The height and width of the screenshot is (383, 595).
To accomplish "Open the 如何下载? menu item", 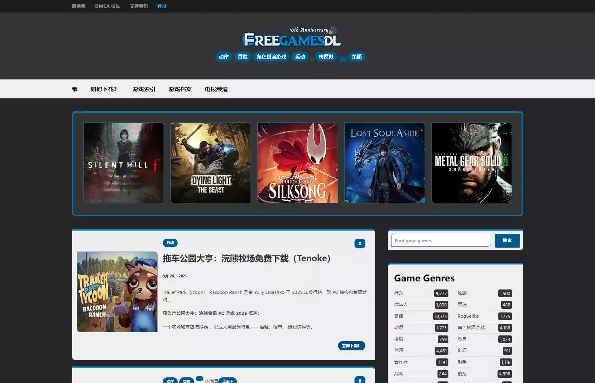I will tap(104, 89).
